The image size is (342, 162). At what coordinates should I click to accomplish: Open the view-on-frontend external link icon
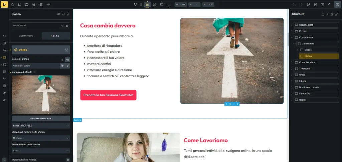point(322,4)
